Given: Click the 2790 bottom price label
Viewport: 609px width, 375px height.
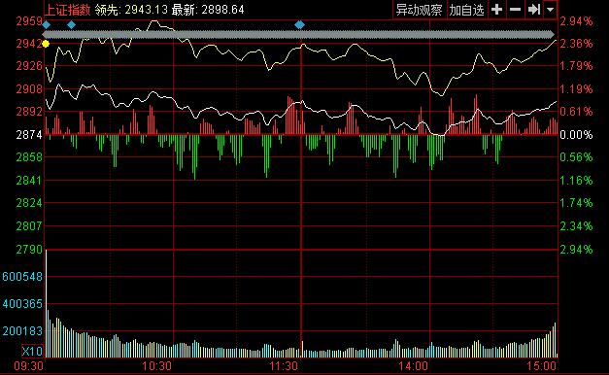Looking at the screenshot, I should 29,249.
